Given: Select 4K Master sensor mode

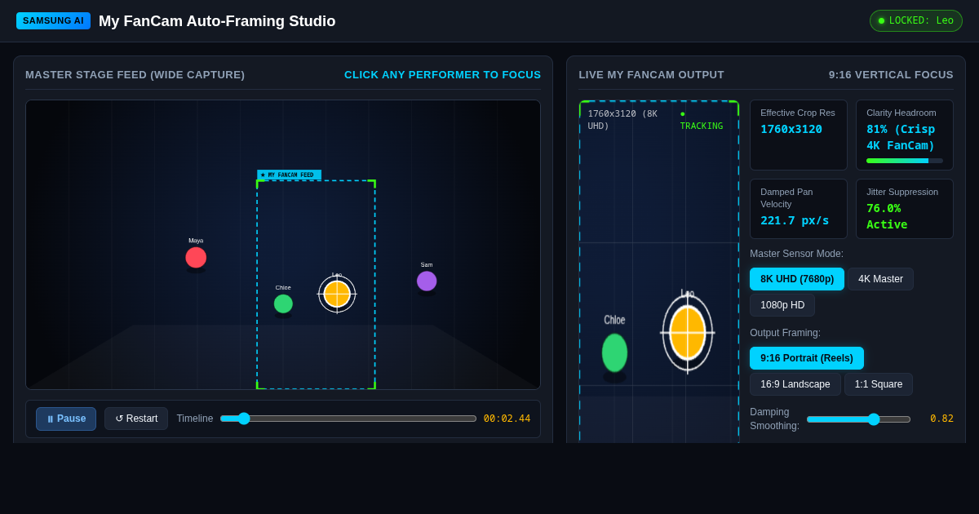Looking at the screenshot, I should [x=880, y=279].
